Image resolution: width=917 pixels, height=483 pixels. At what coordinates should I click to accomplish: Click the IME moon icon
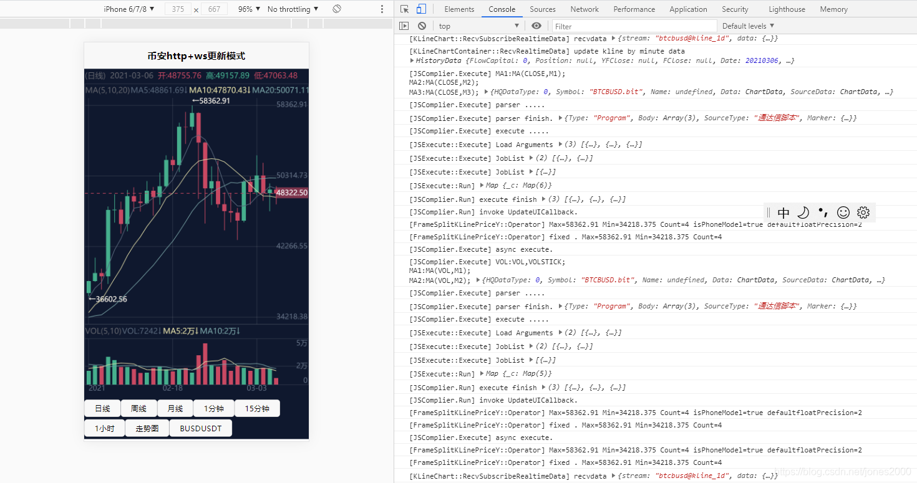coord(803,213)
